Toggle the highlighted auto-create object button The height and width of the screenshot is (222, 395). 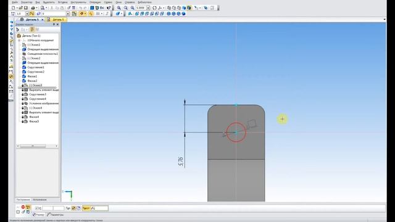28,207
